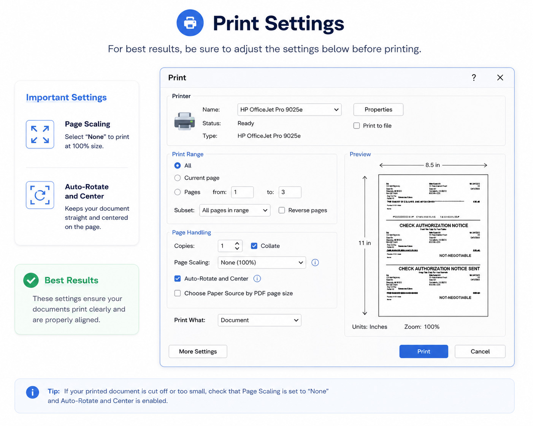Click the Zoom: 100% text
533x426 pixels.
(x=422, y=327)
